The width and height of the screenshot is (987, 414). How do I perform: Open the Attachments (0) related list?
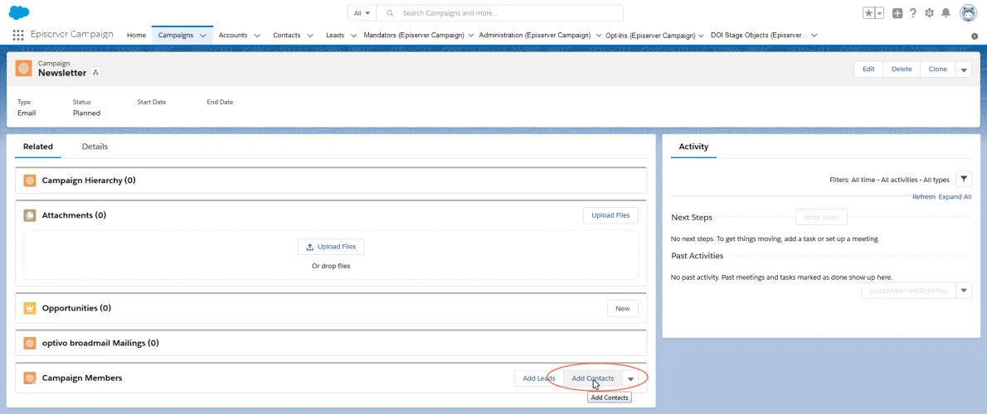click(x=75, y=215)
